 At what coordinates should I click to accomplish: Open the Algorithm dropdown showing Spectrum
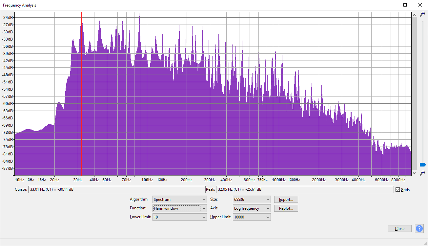pos(180,200)
